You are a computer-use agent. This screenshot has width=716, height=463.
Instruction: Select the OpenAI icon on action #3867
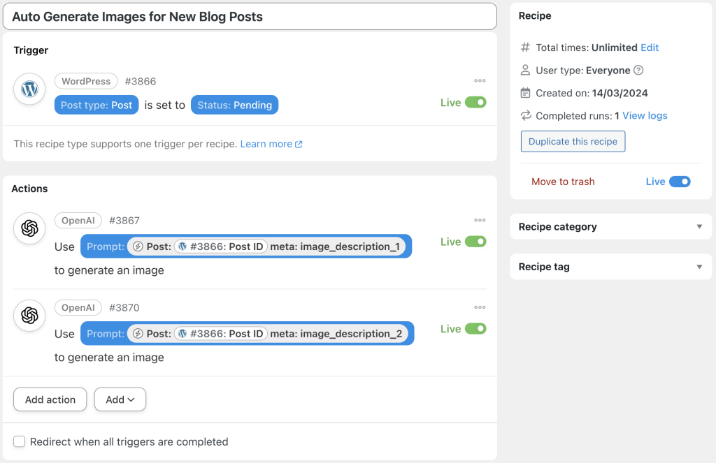coord(29,228)
